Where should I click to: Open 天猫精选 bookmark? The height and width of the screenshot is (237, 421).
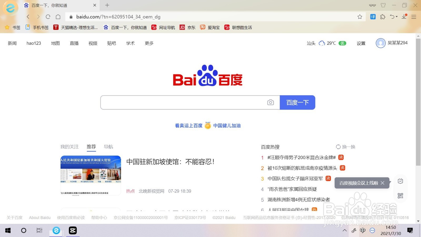(x=76, y=27)
